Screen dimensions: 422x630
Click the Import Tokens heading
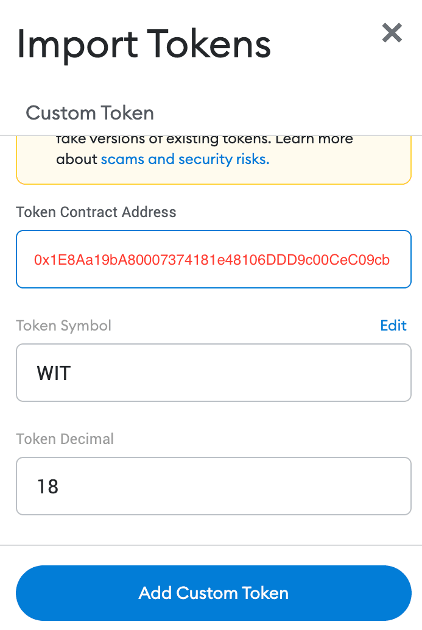pyautogui.click(x=144, y=44)
